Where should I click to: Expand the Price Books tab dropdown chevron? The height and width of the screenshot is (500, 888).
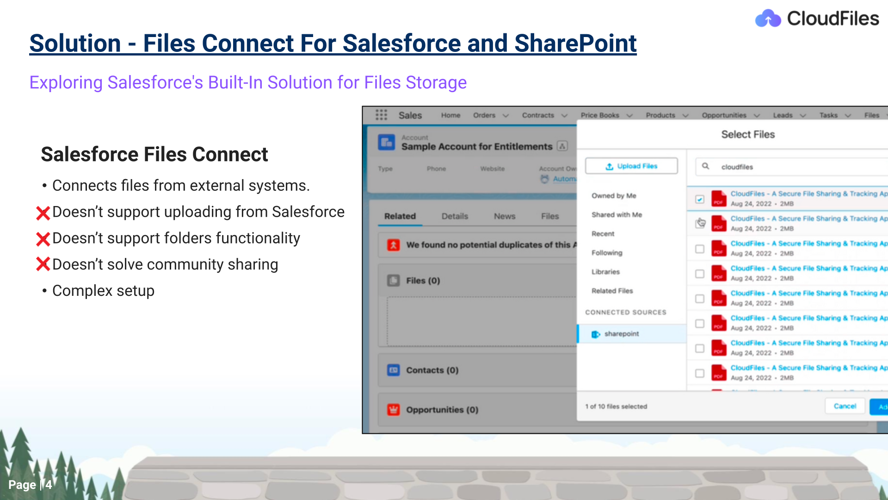(629, 116)
